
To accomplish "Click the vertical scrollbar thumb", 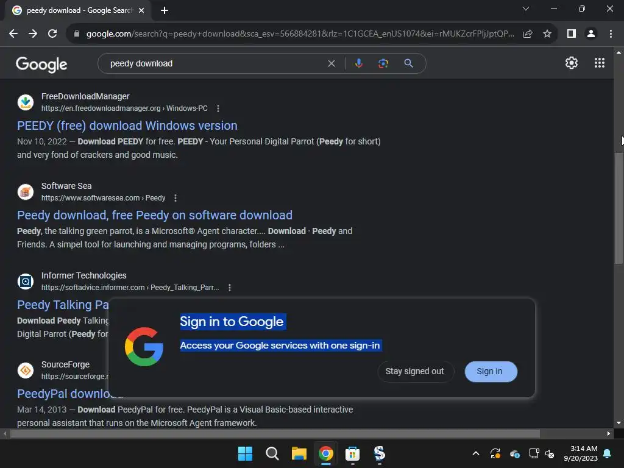I will (x=619, y=208).
